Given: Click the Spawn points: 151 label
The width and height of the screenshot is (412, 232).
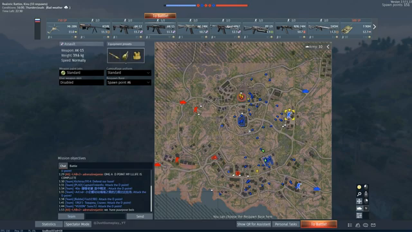Looking at the screenshot, I should pos(396,5).
